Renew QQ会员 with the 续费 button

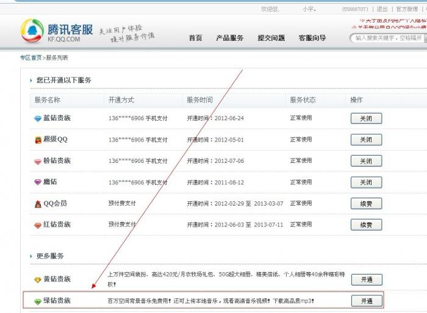point(366,204)
